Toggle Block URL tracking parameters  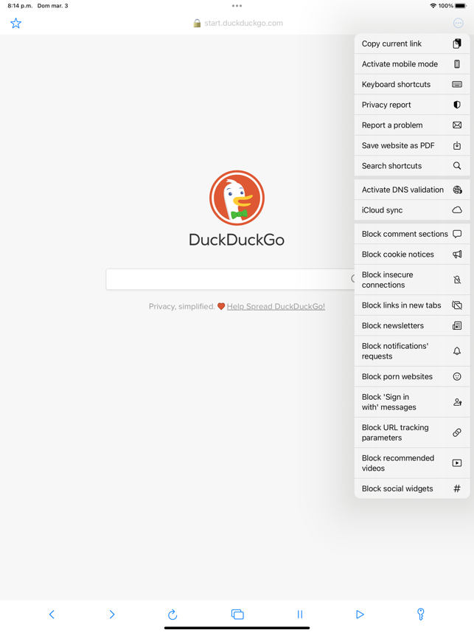coord(412,432)
